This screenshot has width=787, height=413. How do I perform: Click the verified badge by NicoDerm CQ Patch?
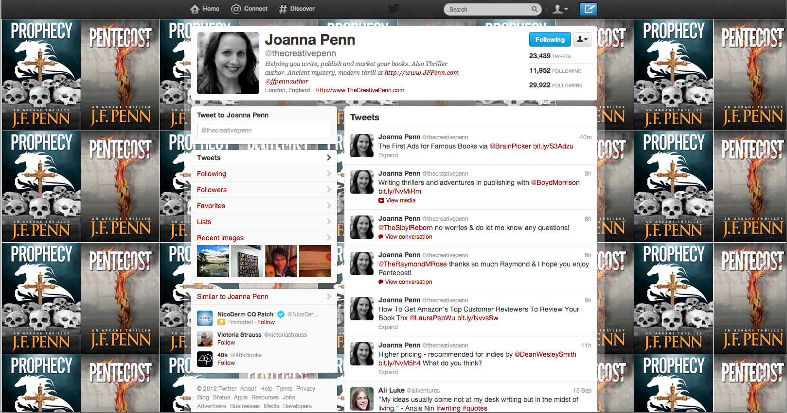point(281,314)
